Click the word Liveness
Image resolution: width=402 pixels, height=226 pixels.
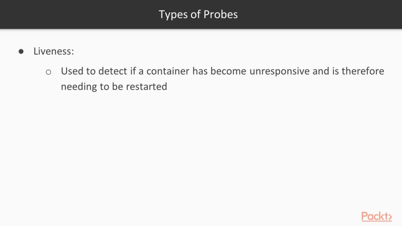(53, 51)
